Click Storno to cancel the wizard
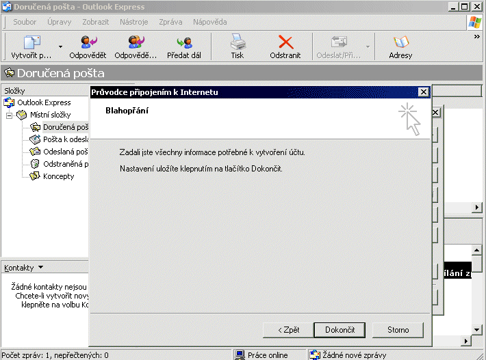Screen dimensions: 486x360 coord(398,330)
